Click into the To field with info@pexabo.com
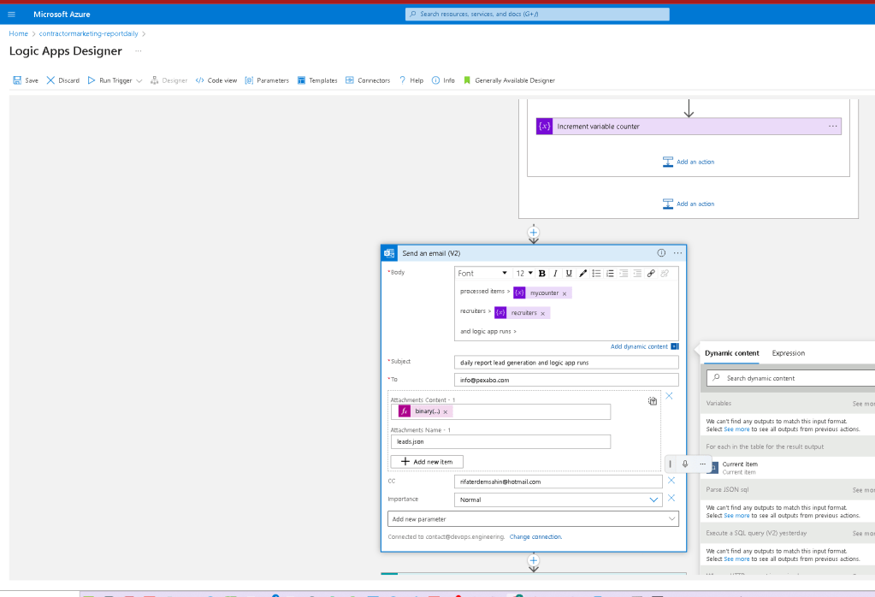This screenshot has height=597, width=875. (566, 380)
